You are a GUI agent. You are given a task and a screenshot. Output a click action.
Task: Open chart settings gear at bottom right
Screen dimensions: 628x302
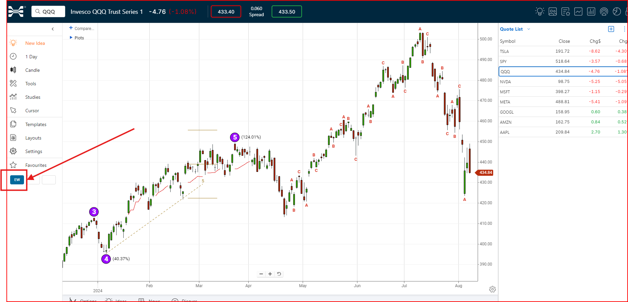point(492,289)
